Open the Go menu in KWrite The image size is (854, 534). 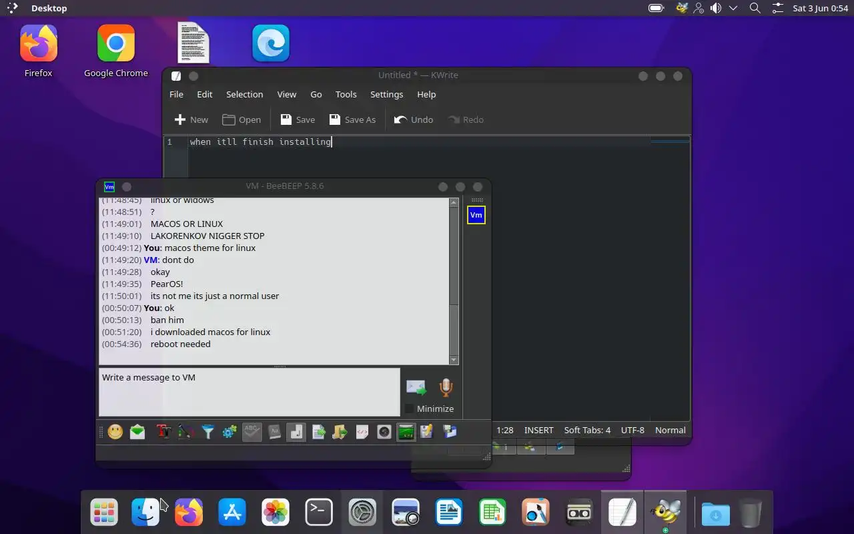tap(316, 94)
